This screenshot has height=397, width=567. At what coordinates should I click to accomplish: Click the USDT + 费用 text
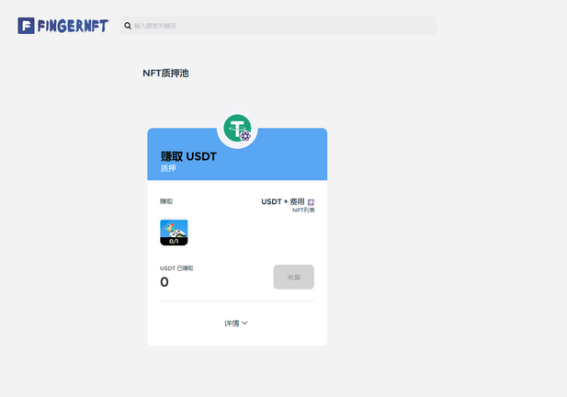point(283,202)
